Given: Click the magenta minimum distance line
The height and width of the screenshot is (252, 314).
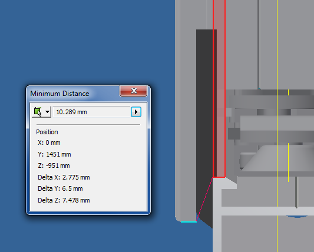Looking at the screenshot, I should click(204, 200).
